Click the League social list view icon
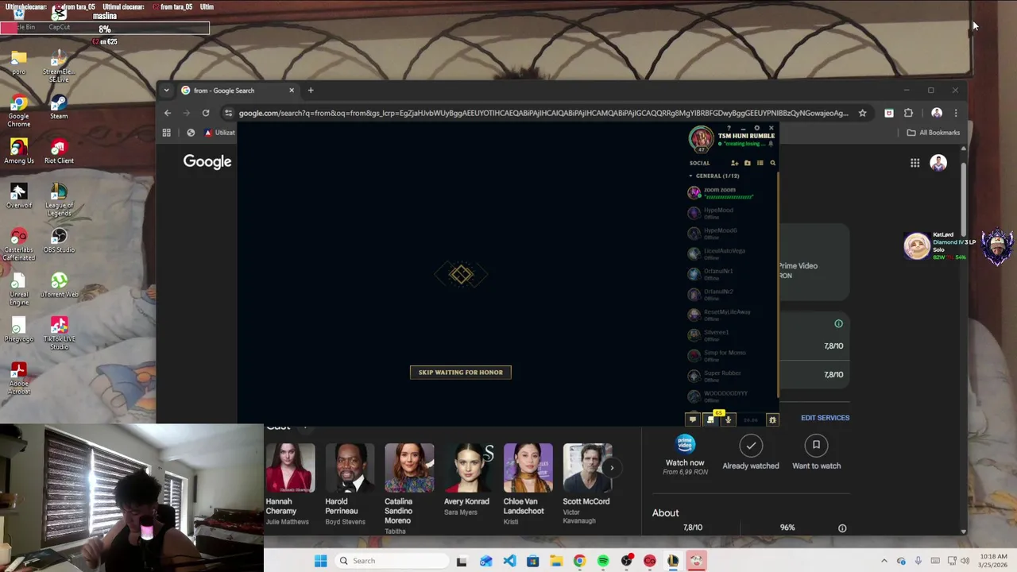The image size is (1017, 572). pyautogui.click(x=760, y=163)
